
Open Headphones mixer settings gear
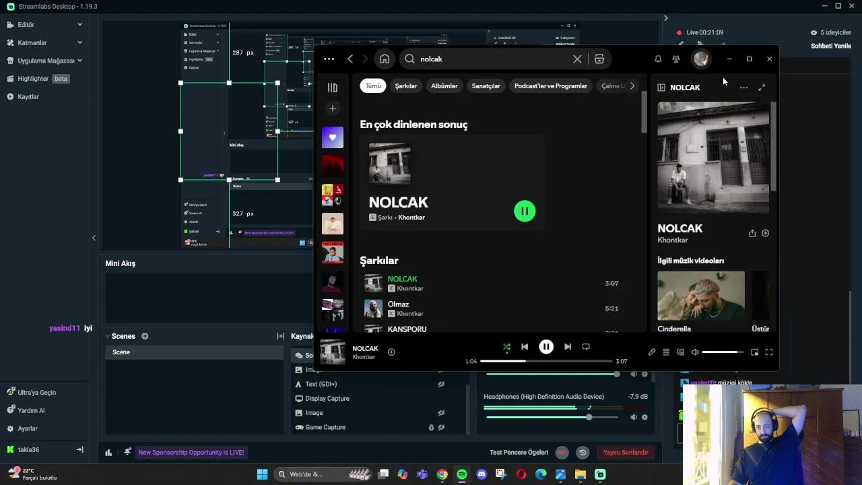(644, 417)
